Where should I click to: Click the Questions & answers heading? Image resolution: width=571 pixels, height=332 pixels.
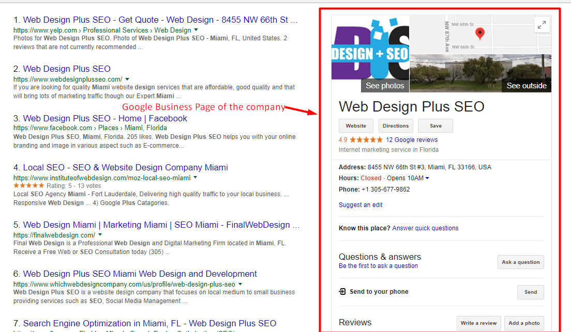(380, 257)
